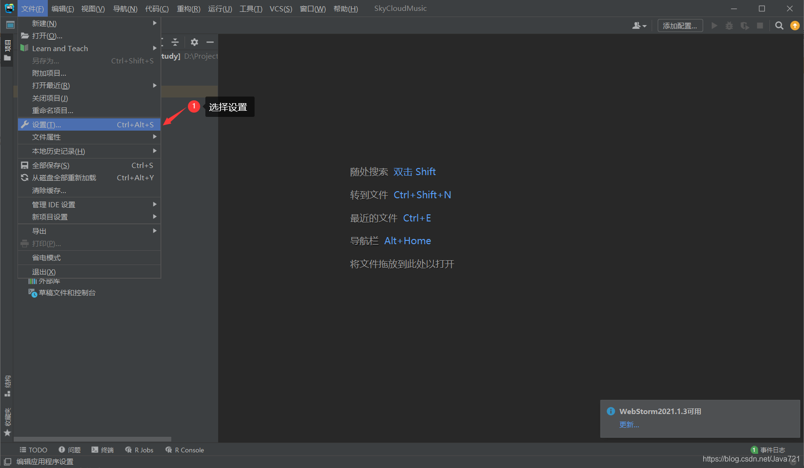The height and width of the screenshot is (468, 804).
Task: Click the Run arrow icon in toolbar
Action: [715, 26]
